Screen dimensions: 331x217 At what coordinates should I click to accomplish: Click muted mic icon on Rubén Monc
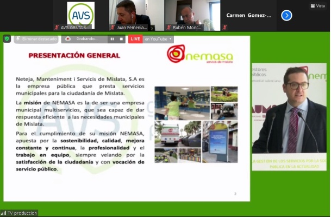coord(168,28)
